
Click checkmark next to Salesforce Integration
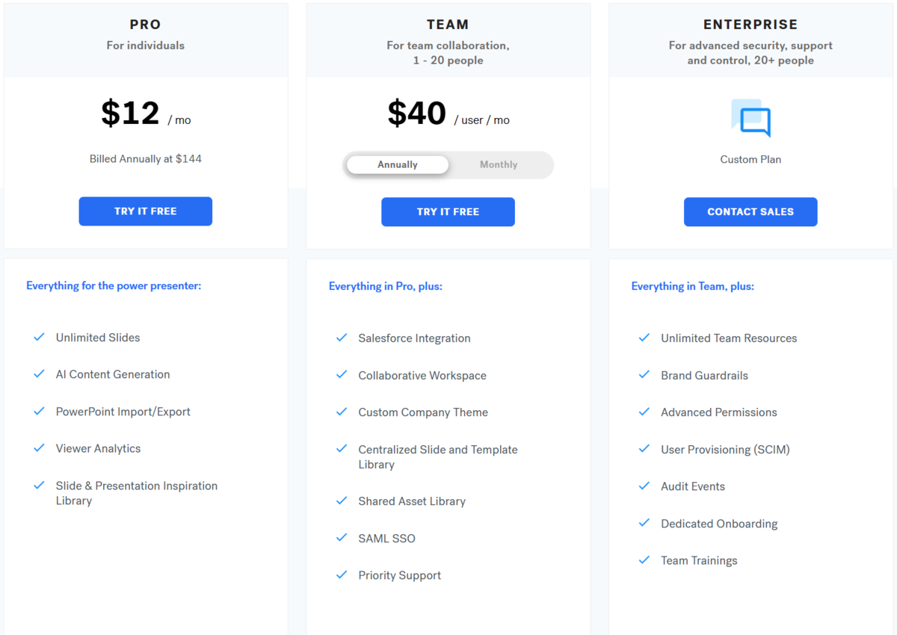(x=342, y=338)
